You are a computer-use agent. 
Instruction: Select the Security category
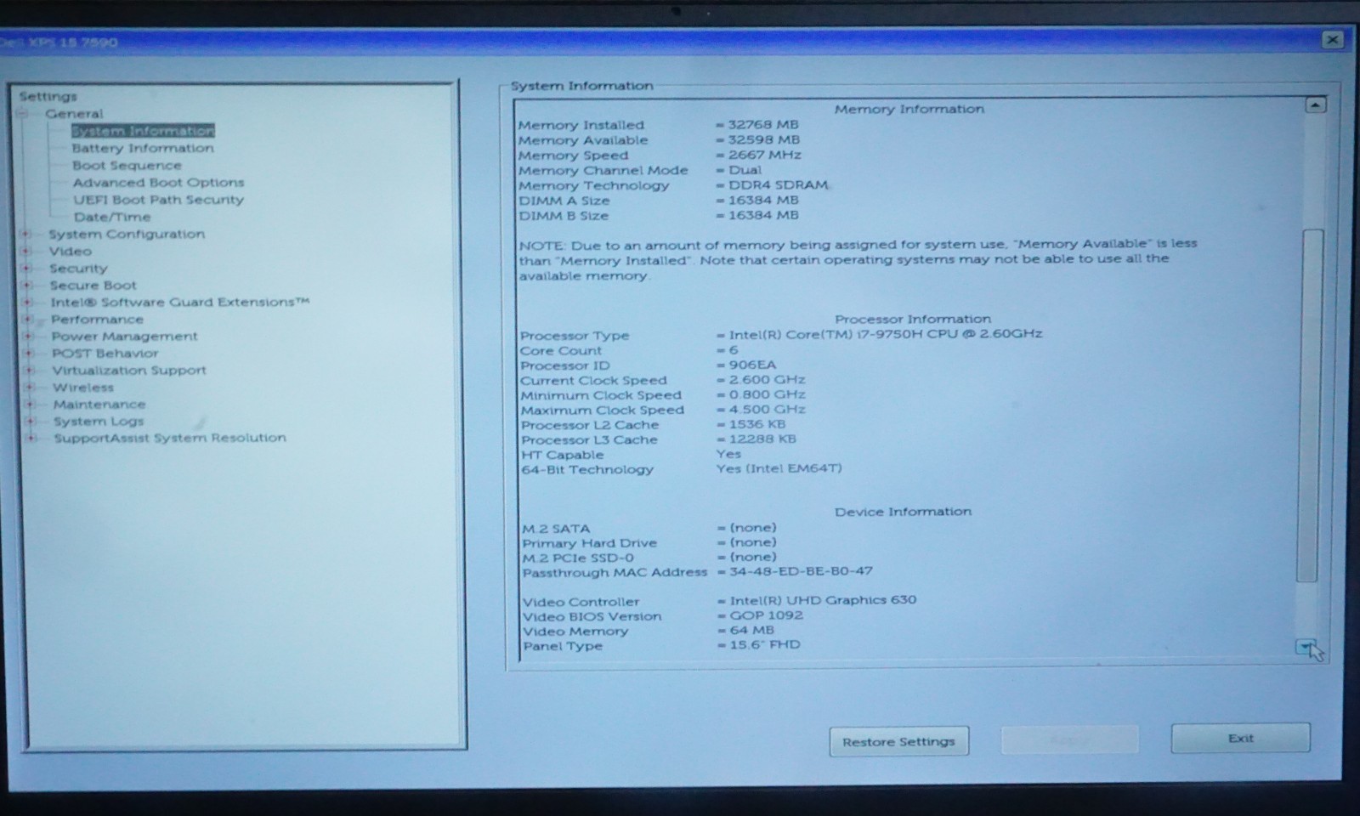[x=78, y=268]
